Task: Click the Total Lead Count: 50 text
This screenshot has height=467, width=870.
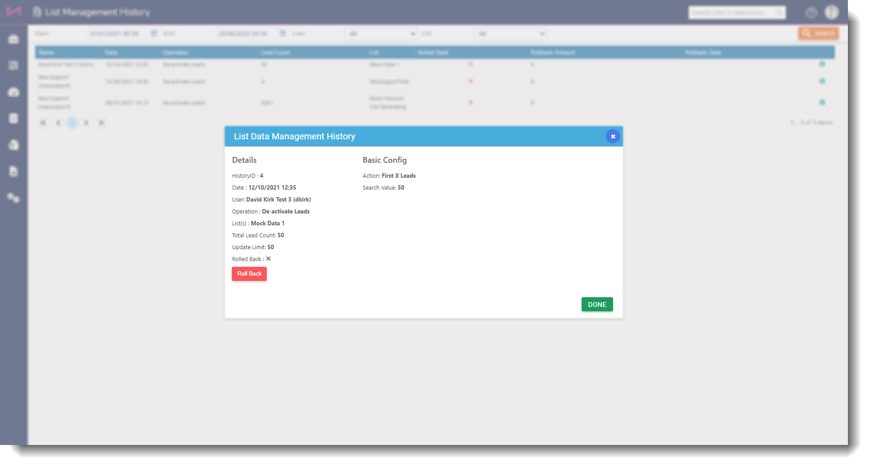Action: click(x=258, y=235)
